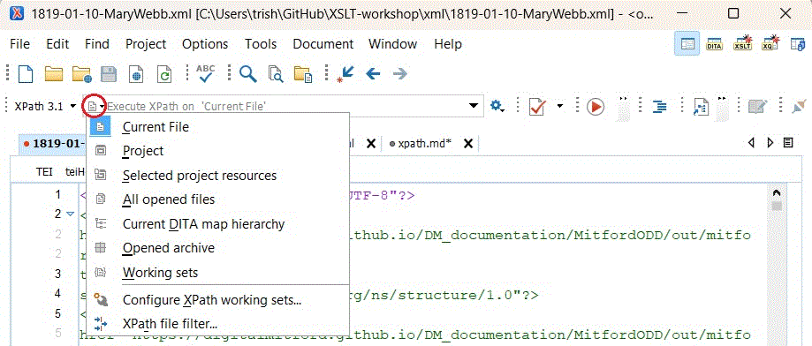Switch to the XQuery Debugger perspective
Viewport: 812px width, 346px height.
(x=770, y=44)
